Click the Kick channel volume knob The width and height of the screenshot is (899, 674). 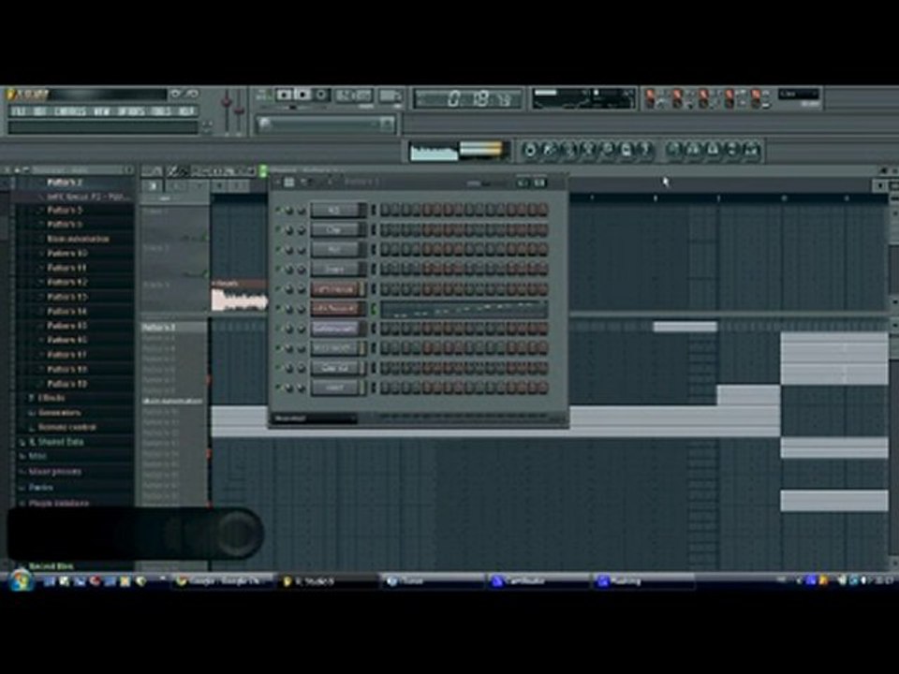(302, 211)
